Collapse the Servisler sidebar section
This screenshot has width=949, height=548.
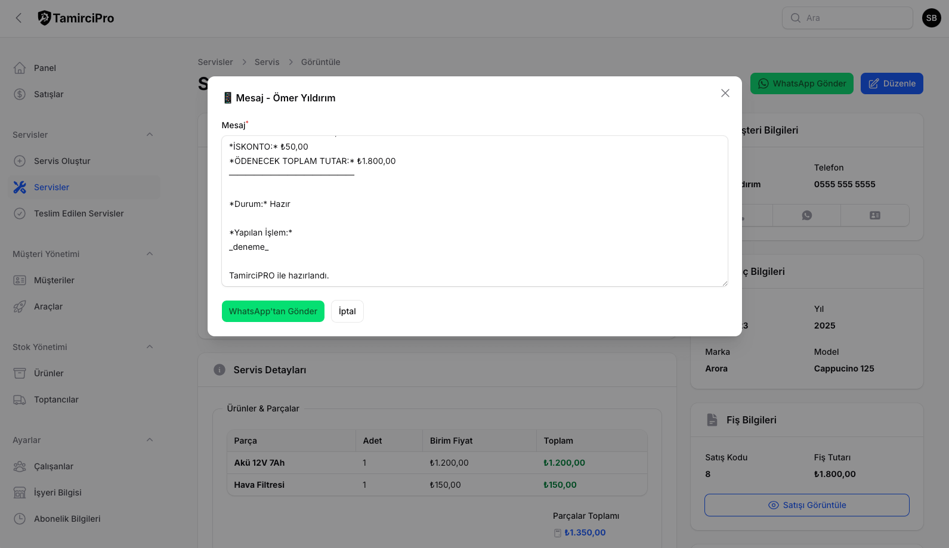click(x=150, y=135)
